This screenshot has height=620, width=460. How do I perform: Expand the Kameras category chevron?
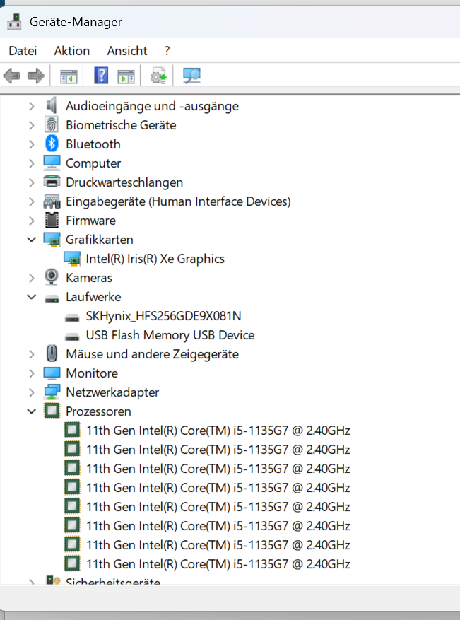pyautogui.click(x=32, y=278)
